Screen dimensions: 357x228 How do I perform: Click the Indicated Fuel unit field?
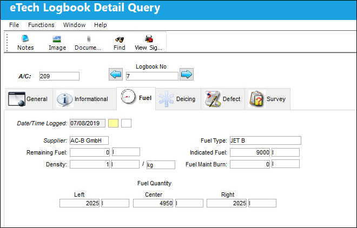[286, 152]
